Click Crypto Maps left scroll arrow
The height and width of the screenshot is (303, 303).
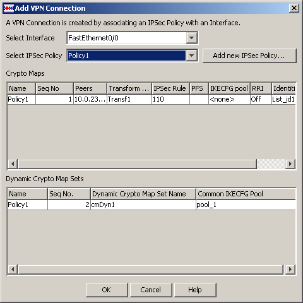tap(13, 164)
